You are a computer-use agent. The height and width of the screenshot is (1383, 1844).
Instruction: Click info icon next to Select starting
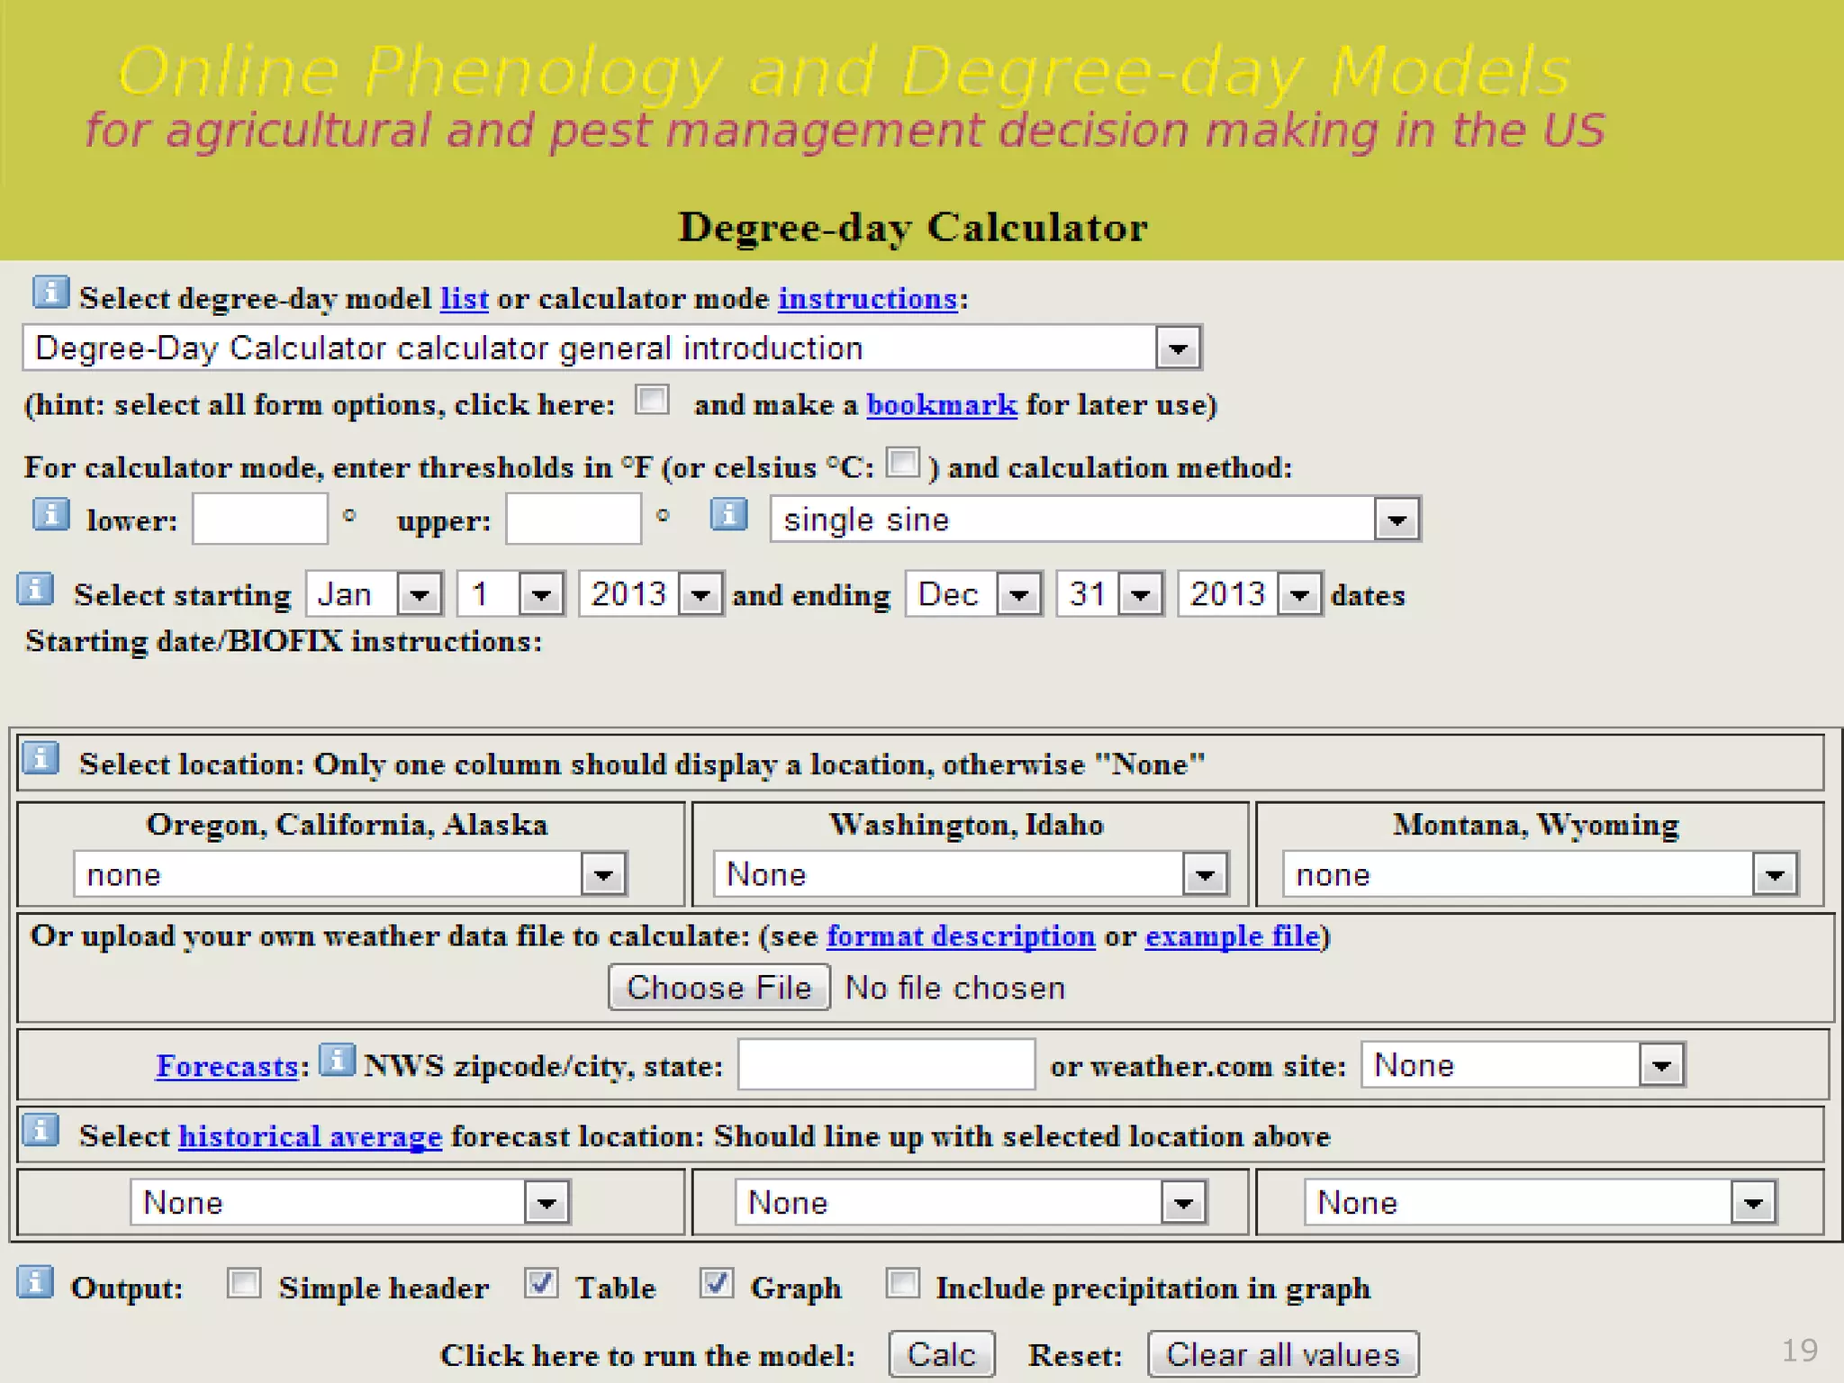coord(35,590)
